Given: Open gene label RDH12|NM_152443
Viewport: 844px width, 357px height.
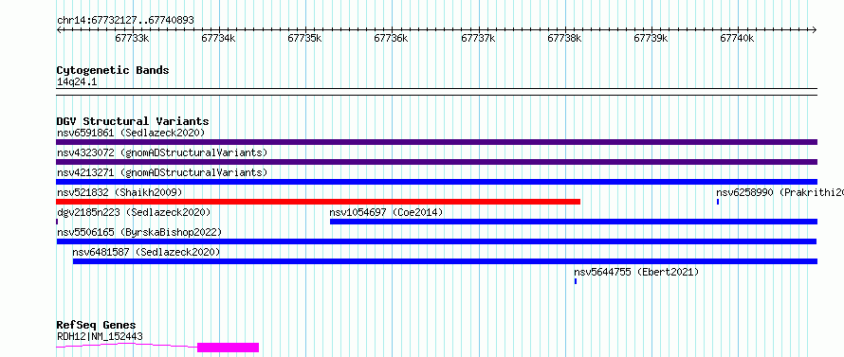Looking at the screenshot, I should click(101, 337).
